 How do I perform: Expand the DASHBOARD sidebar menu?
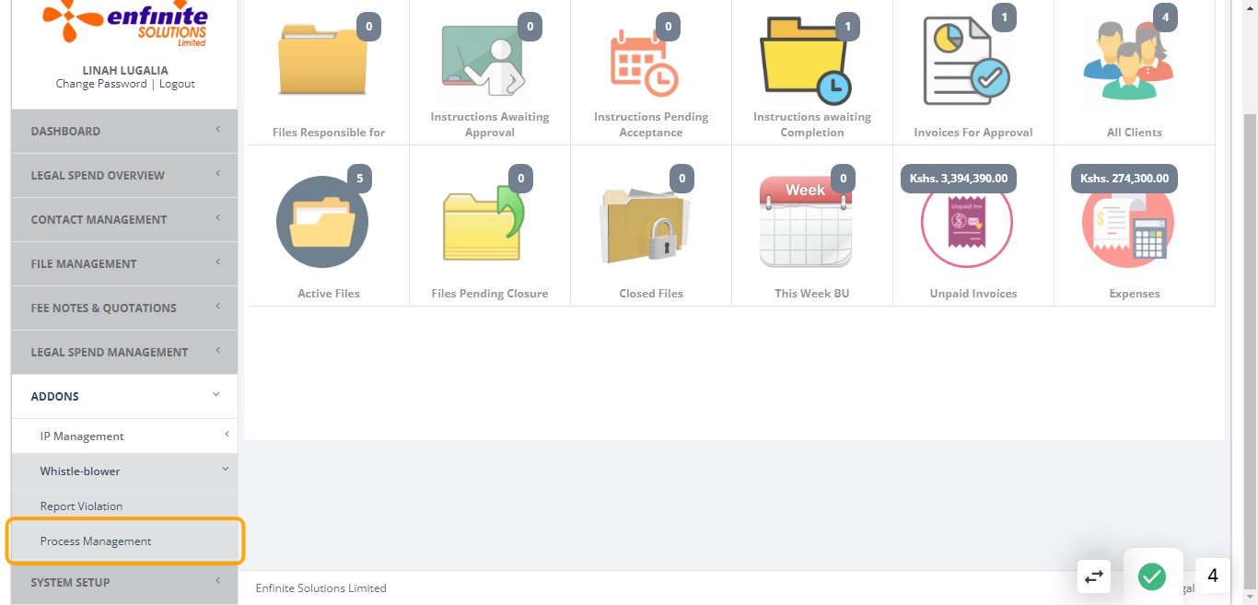pyautogui.click(x=124, y=131)
